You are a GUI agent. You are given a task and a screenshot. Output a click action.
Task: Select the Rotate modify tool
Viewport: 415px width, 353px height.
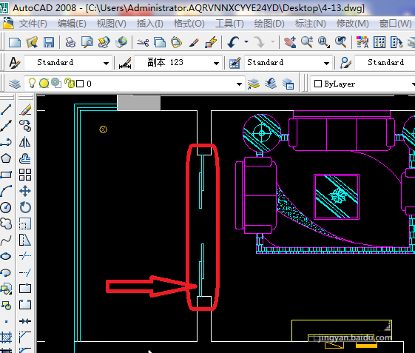(x=25, y=207)
